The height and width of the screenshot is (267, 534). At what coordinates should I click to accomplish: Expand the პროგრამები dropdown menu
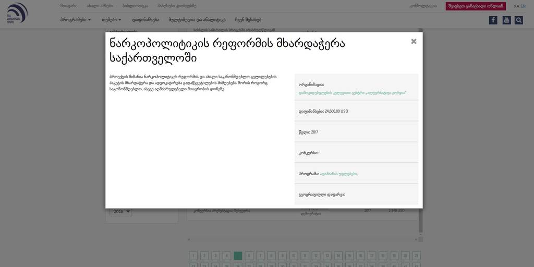click(x=75, y=20)
